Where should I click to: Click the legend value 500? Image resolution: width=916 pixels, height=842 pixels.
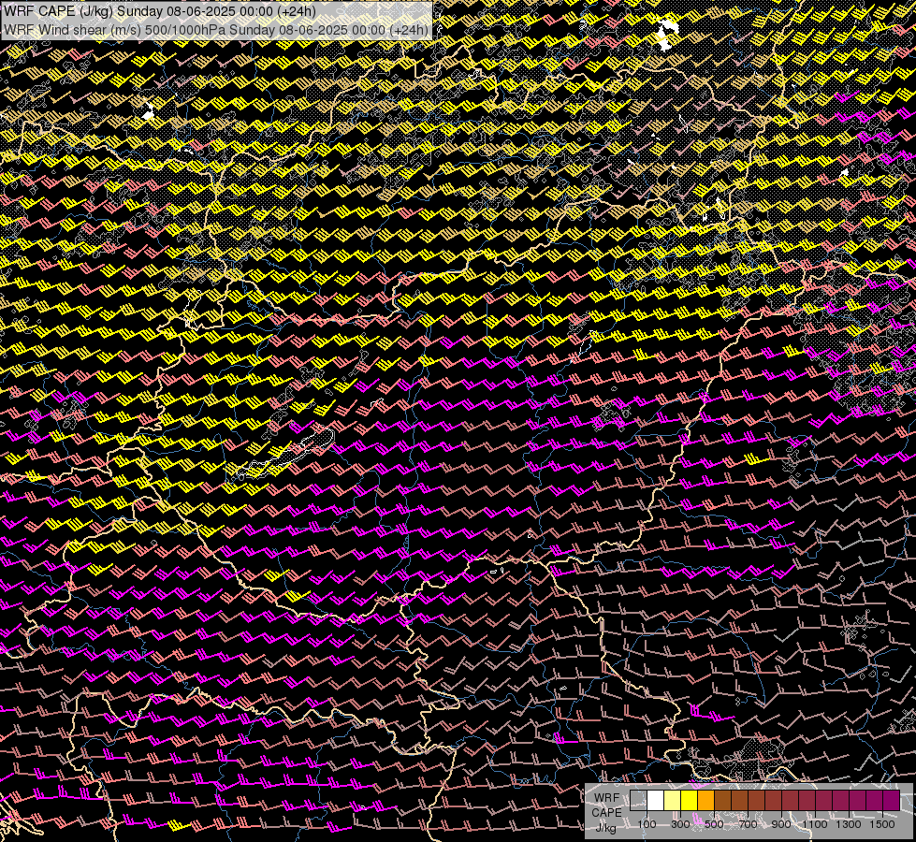tap(714, 824)
